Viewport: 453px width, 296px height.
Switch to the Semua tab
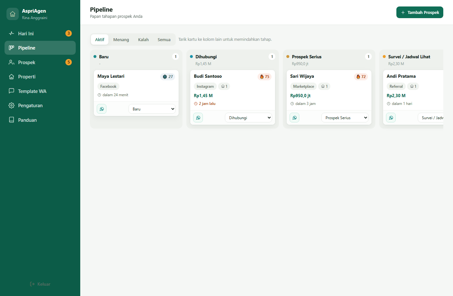[164, 40]
